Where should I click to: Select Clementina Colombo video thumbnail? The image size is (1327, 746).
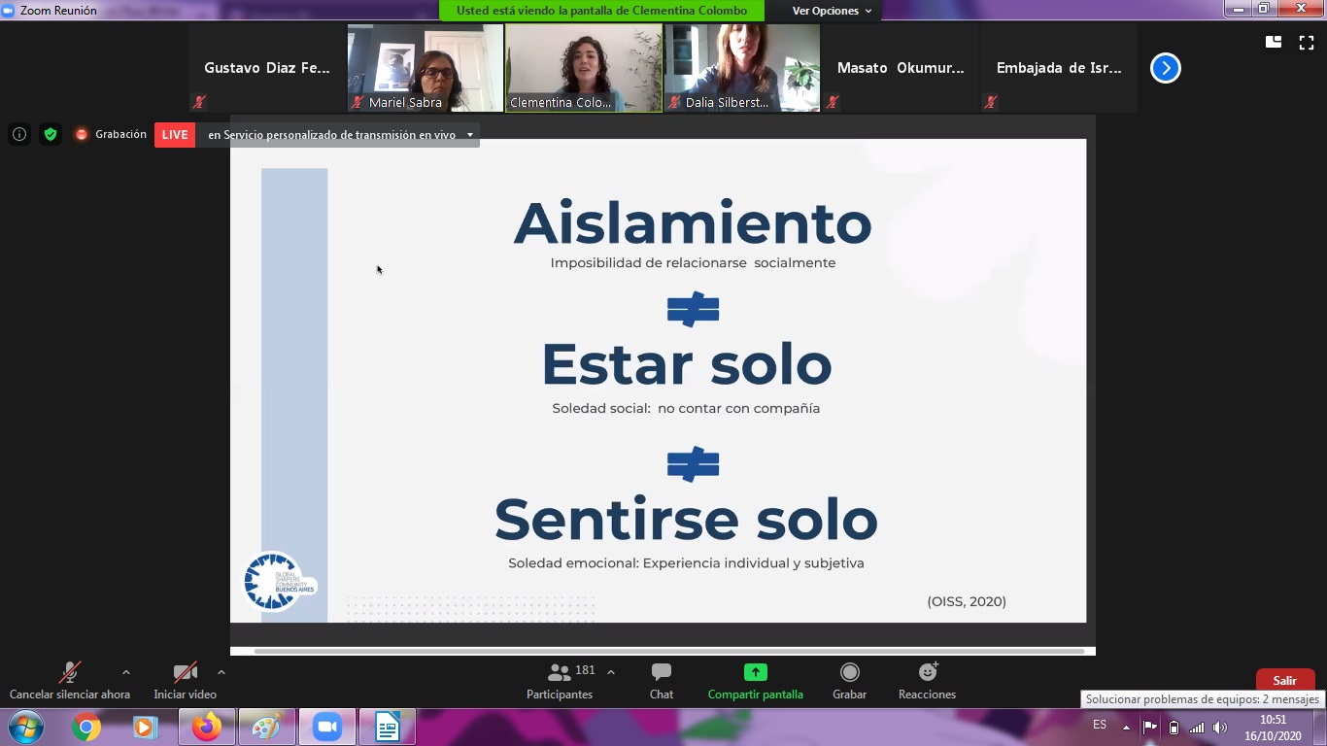(x=584, y=68)
